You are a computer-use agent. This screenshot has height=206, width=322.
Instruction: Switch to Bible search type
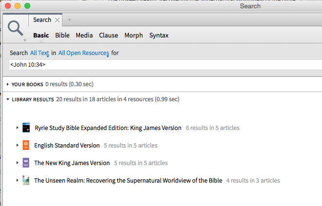62,35
